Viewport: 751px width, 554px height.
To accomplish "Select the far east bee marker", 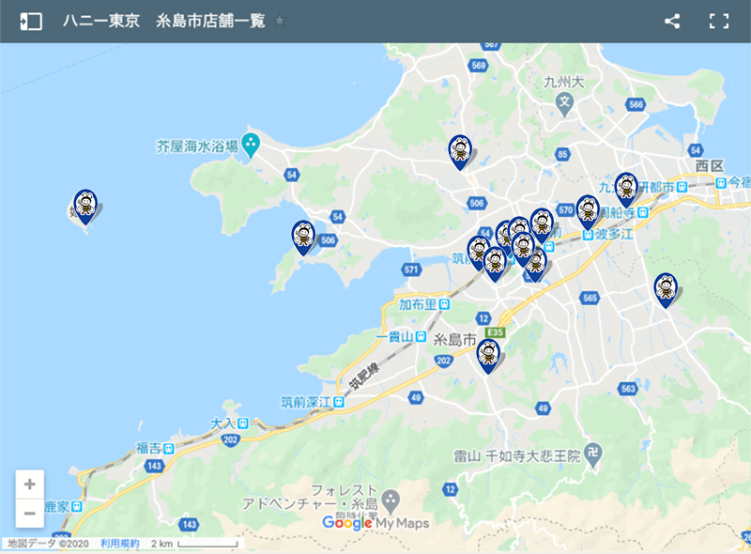I will (666, 290).
